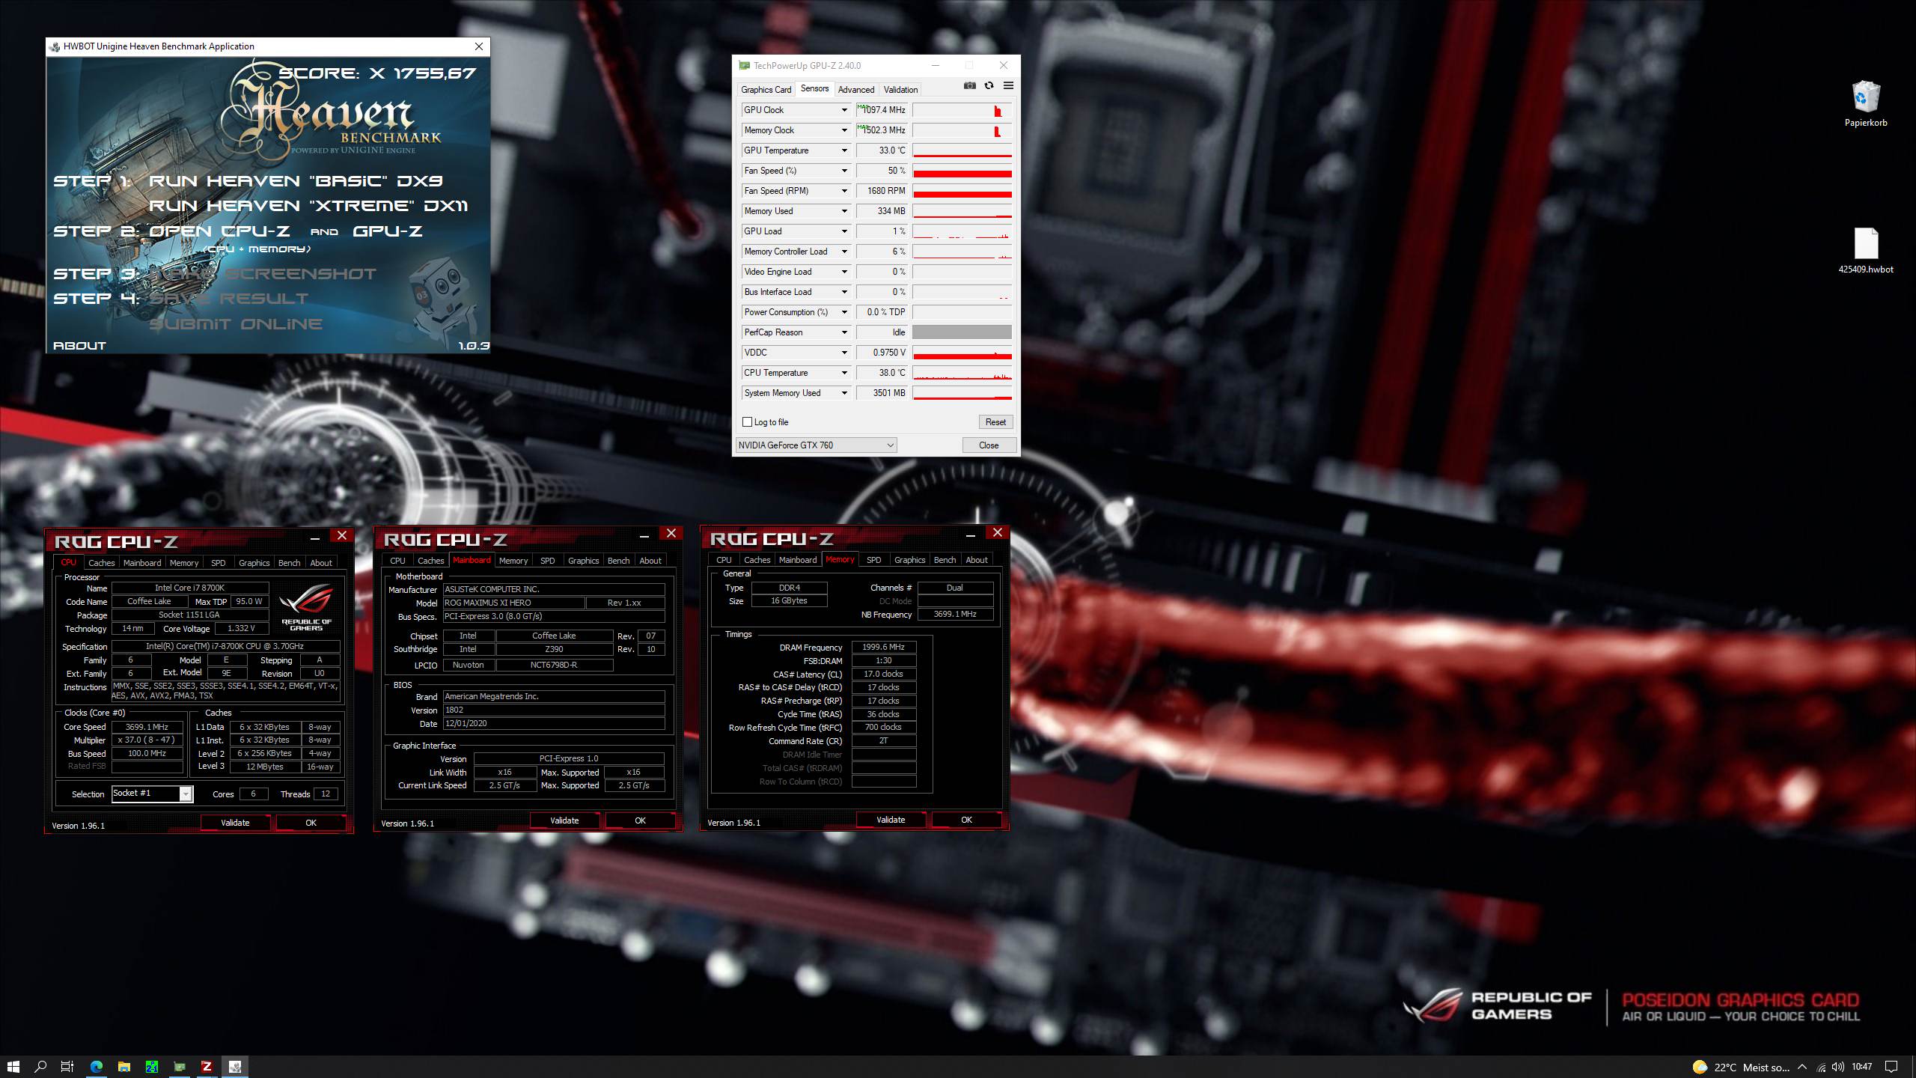
Task: Click GPU-Z link in Heaven app
Action: click(x=388, y=231)
